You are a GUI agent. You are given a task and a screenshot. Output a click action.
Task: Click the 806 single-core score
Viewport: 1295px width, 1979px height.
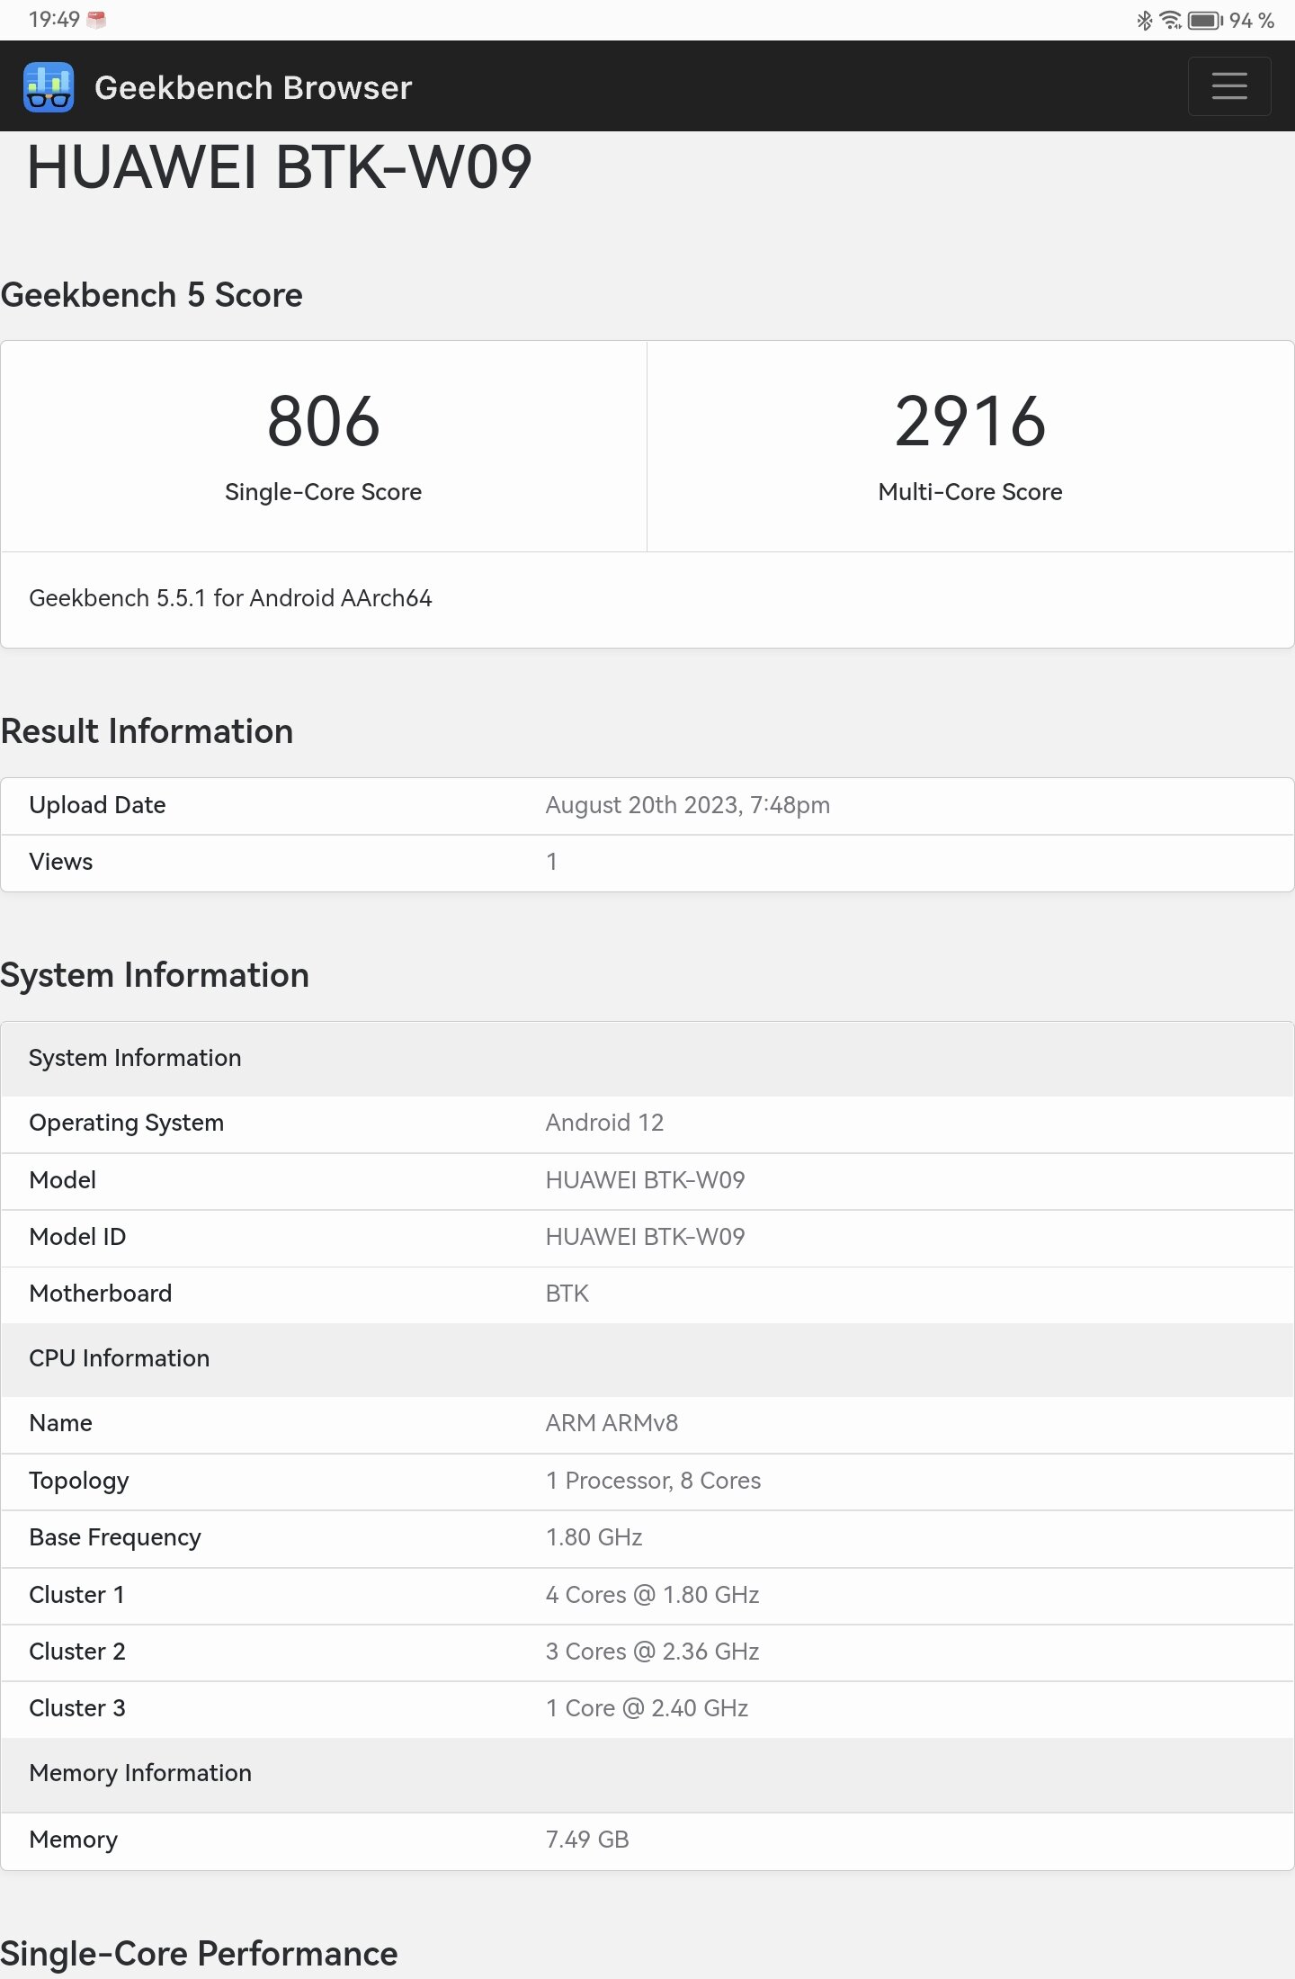coord(324,421)
